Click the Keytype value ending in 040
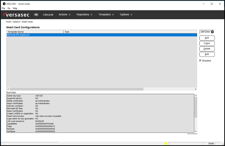This screenshot has height=146, width=225. coord(45,129)
